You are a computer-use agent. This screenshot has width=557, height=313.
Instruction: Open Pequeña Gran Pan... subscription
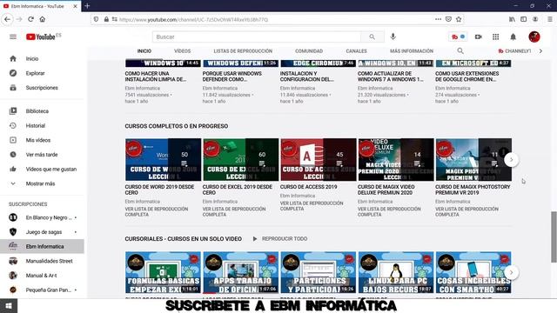click(x=42, y=290)
